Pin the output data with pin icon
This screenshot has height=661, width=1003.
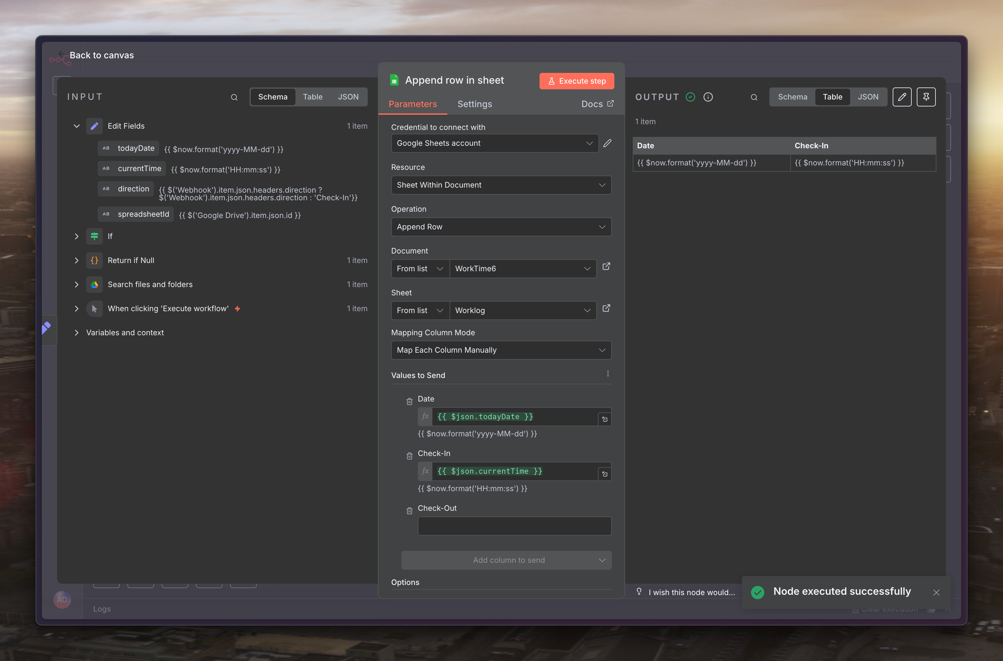pyautogui.click(x=926, y=97)
